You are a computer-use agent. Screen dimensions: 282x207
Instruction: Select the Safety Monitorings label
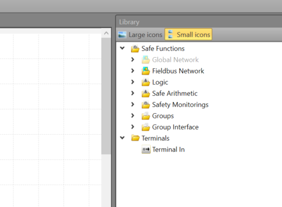pyautogui.click(x=181, y=105)
